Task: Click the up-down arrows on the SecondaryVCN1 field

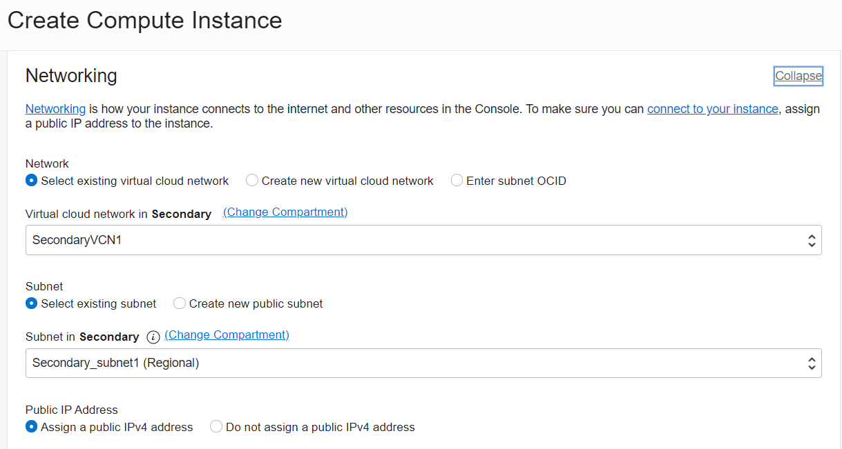Action: coord(811,241)
